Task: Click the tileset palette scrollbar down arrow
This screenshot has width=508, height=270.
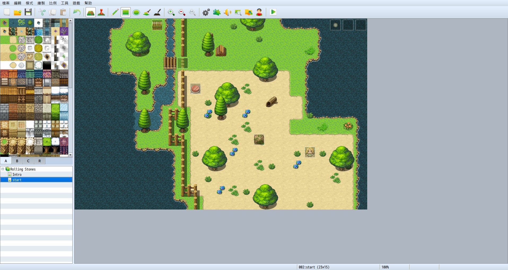Action: coord(71,155)
